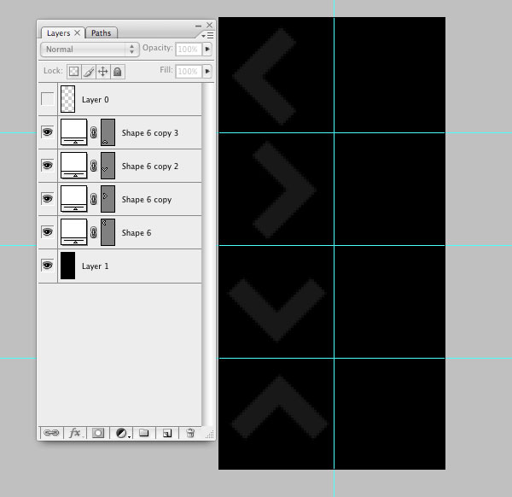Image resolution: width=512 pixels, height=497 pixels.
Task: Hide Shape 6 layer
Action: tap(47, 232)
